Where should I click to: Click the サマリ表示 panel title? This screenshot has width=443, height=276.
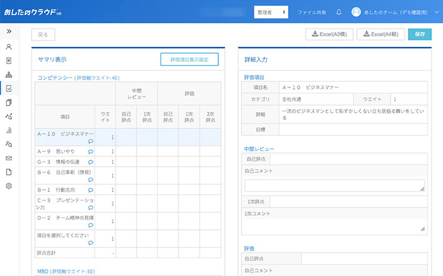point(53,60)
